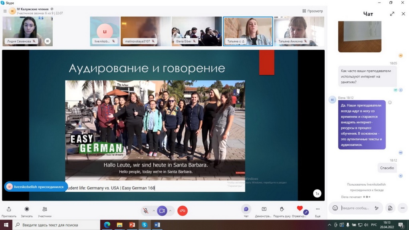Send a heart reaction (Отреагировать)
The width and height of the screenshot is (409, 230).
300,209
